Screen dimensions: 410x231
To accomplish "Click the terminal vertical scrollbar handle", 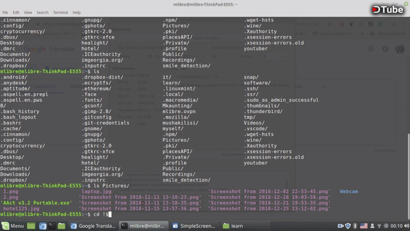I will click(x=409, y=176).
